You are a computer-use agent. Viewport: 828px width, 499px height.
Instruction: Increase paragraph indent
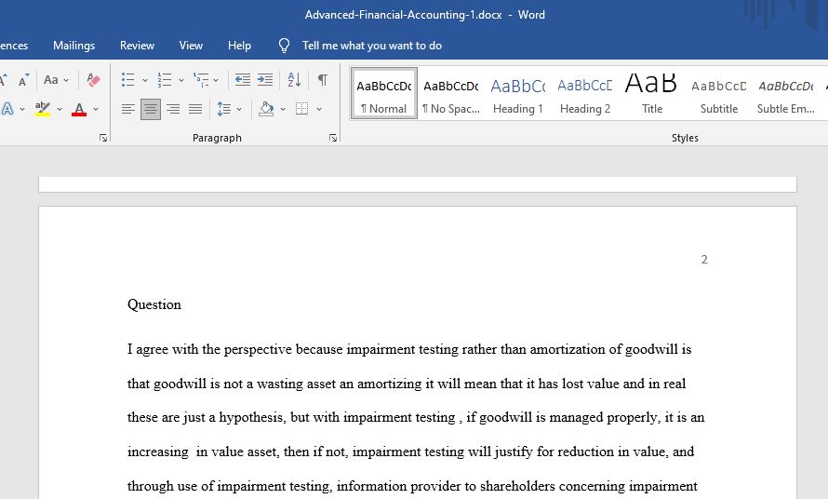pos(265,80)
